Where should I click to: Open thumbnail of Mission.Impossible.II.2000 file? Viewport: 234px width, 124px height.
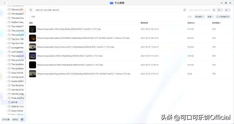[33, 56]
